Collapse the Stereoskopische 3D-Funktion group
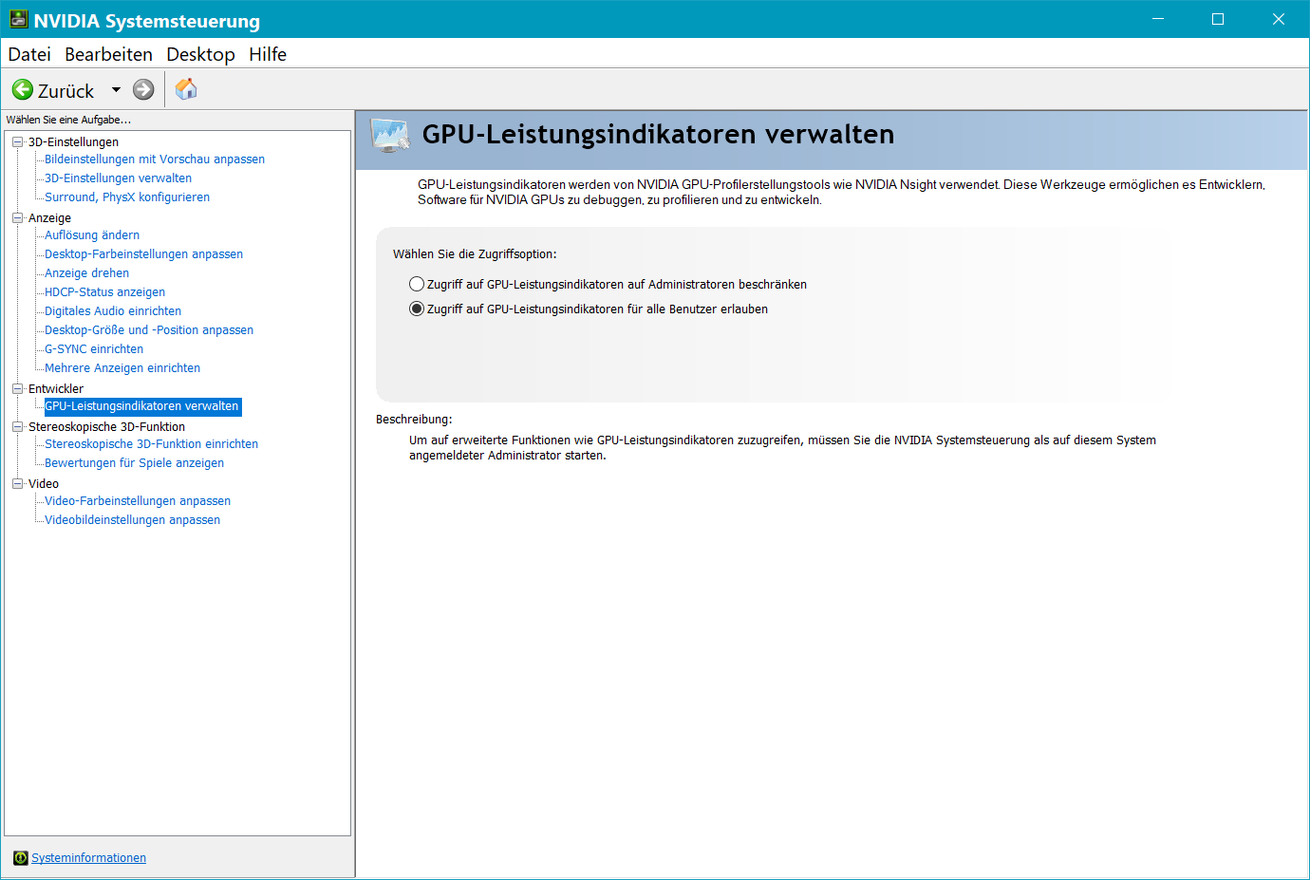The width and height of the screenshot is (1310, 880). (17, 427)
